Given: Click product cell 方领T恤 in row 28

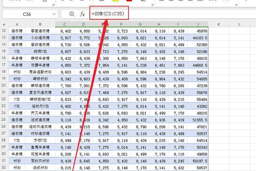Looking at the screenshot, I should 40,140.
